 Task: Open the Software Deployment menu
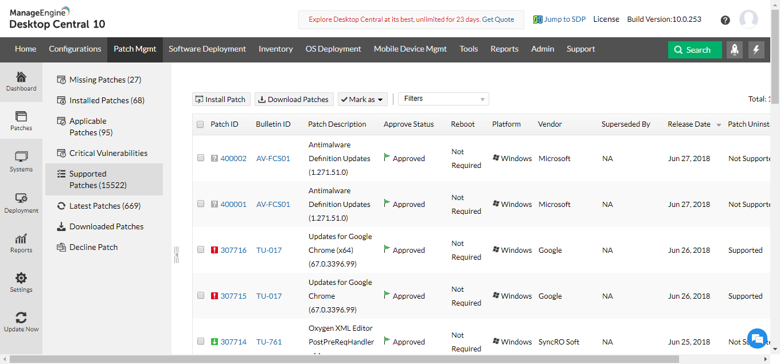(207, 49)
